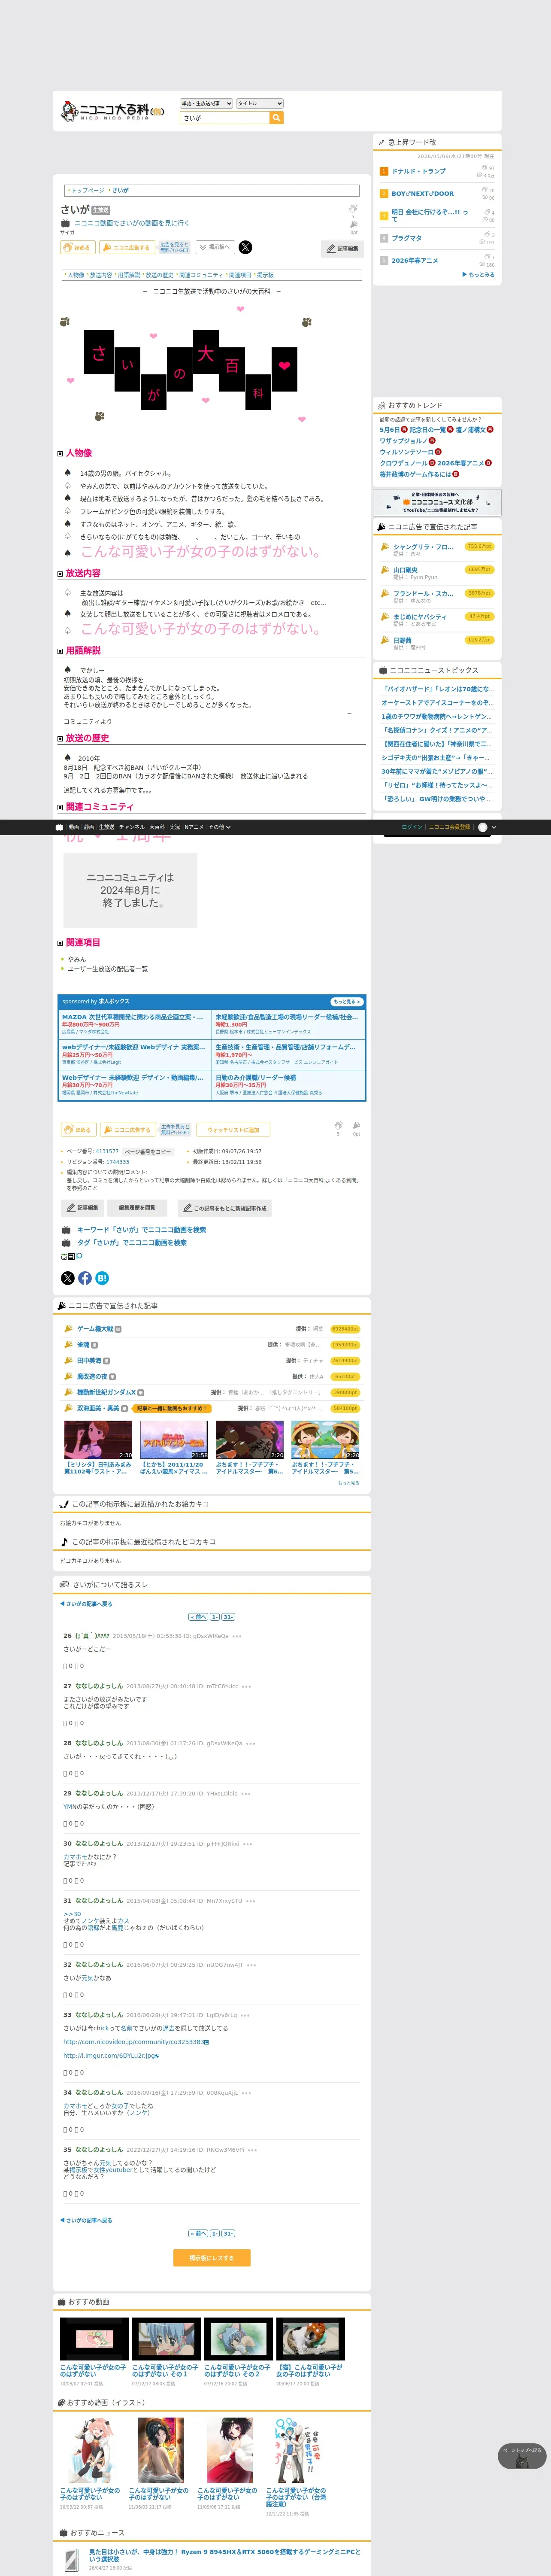
Task: Click the search field containing さいが
Action: (x=225, y=118)
